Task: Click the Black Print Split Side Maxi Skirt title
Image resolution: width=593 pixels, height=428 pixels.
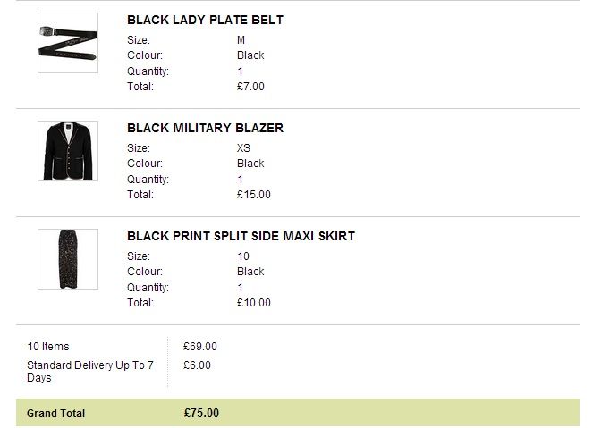Action: click(241, 236)
